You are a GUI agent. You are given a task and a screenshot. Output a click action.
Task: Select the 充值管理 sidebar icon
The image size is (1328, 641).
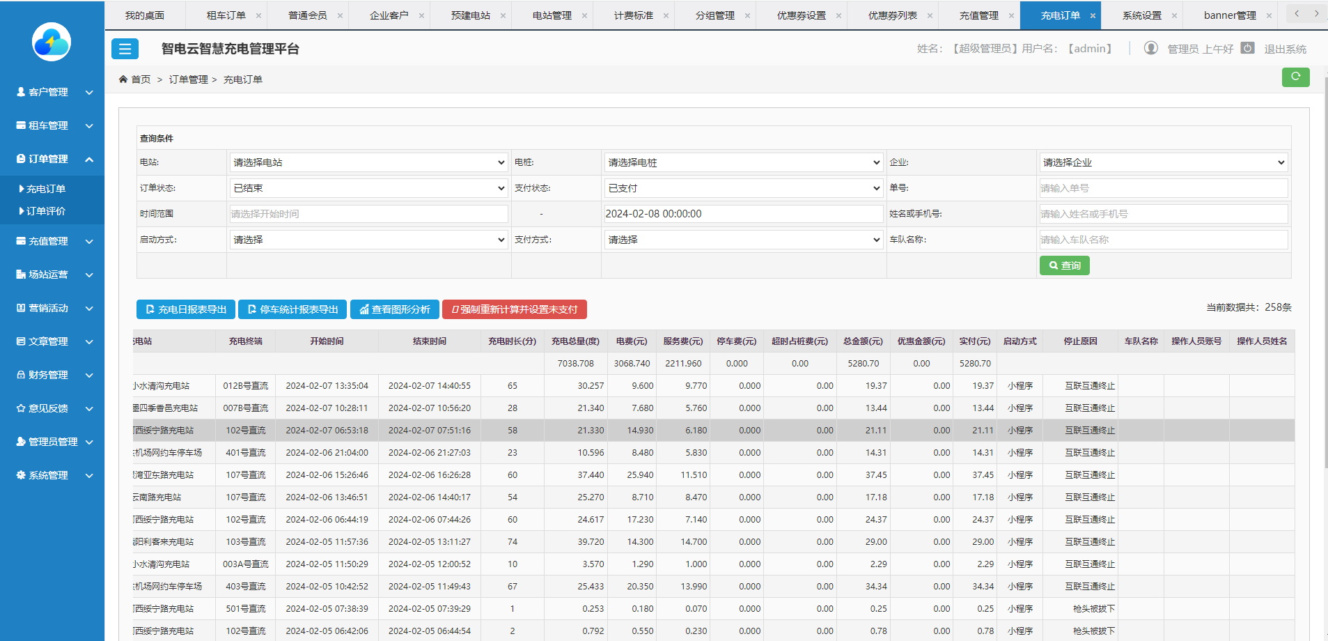[19, 240]
